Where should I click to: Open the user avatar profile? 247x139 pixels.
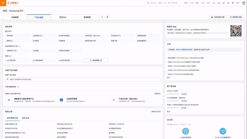tap(244, 3)
